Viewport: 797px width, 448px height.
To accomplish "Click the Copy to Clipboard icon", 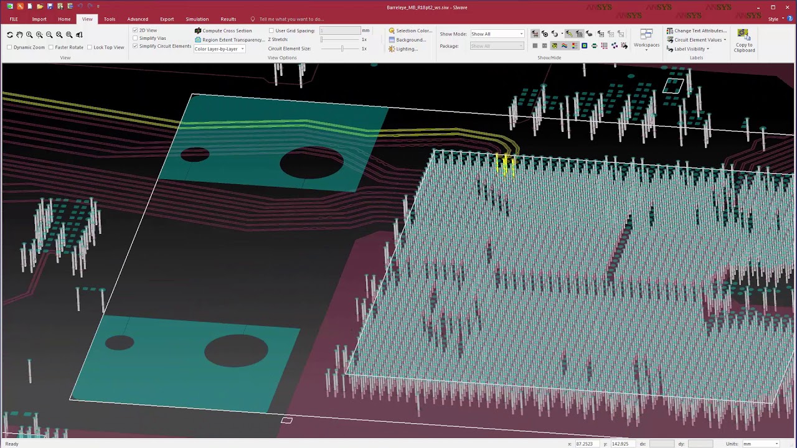I will [743, 34].
